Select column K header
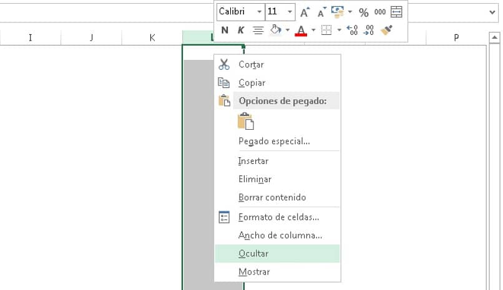 [152, 37]
